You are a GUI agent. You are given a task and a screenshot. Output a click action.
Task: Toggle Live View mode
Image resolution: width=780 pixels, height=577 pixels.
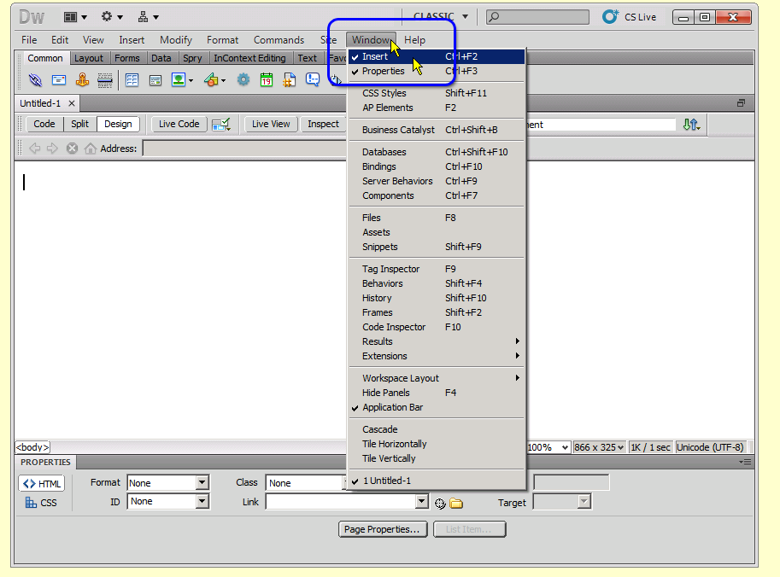pyautogui.click(x=271, y=125)
